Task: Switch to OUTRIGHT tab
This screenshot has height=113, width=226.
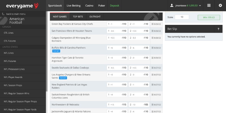Action: [x=95, y=17]
